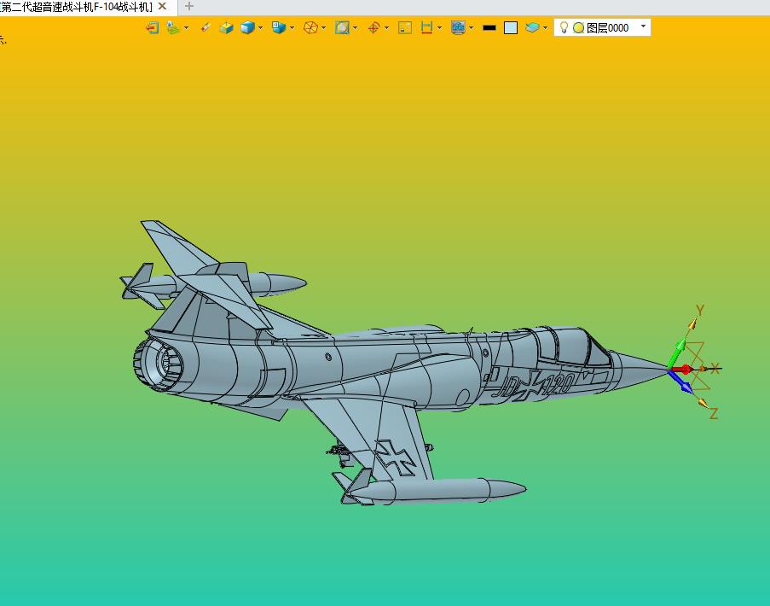This screenshot has width=770, height=606.
Task: Expand the shaded cube display dropdown
Action: click(260, 28)
